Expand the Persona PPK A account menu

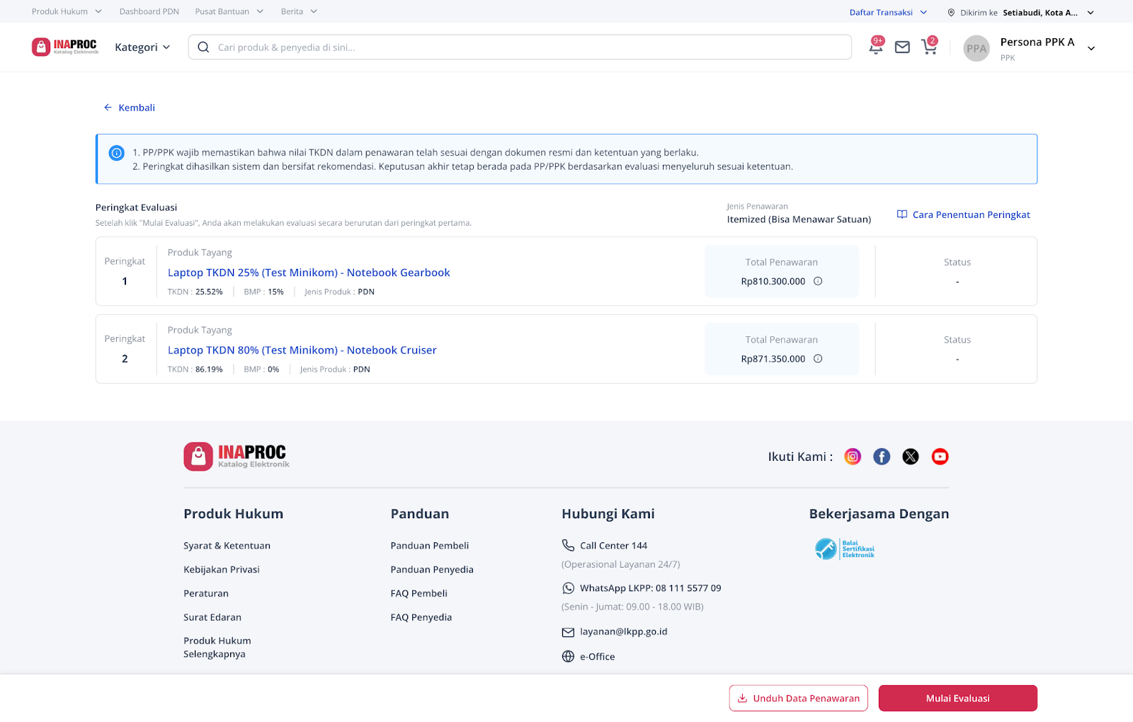(1091, 48)
